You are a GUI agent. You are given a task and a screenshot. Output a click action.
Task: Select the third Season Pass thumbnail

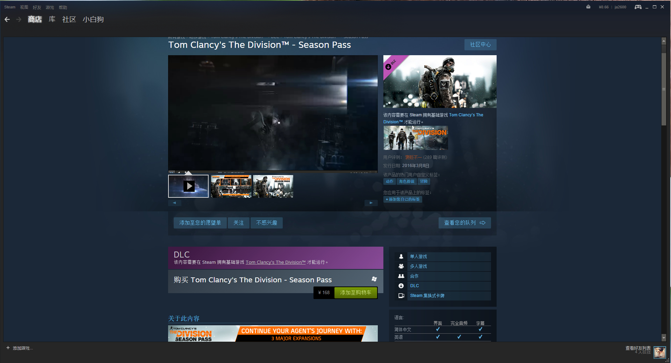[273, 186]
